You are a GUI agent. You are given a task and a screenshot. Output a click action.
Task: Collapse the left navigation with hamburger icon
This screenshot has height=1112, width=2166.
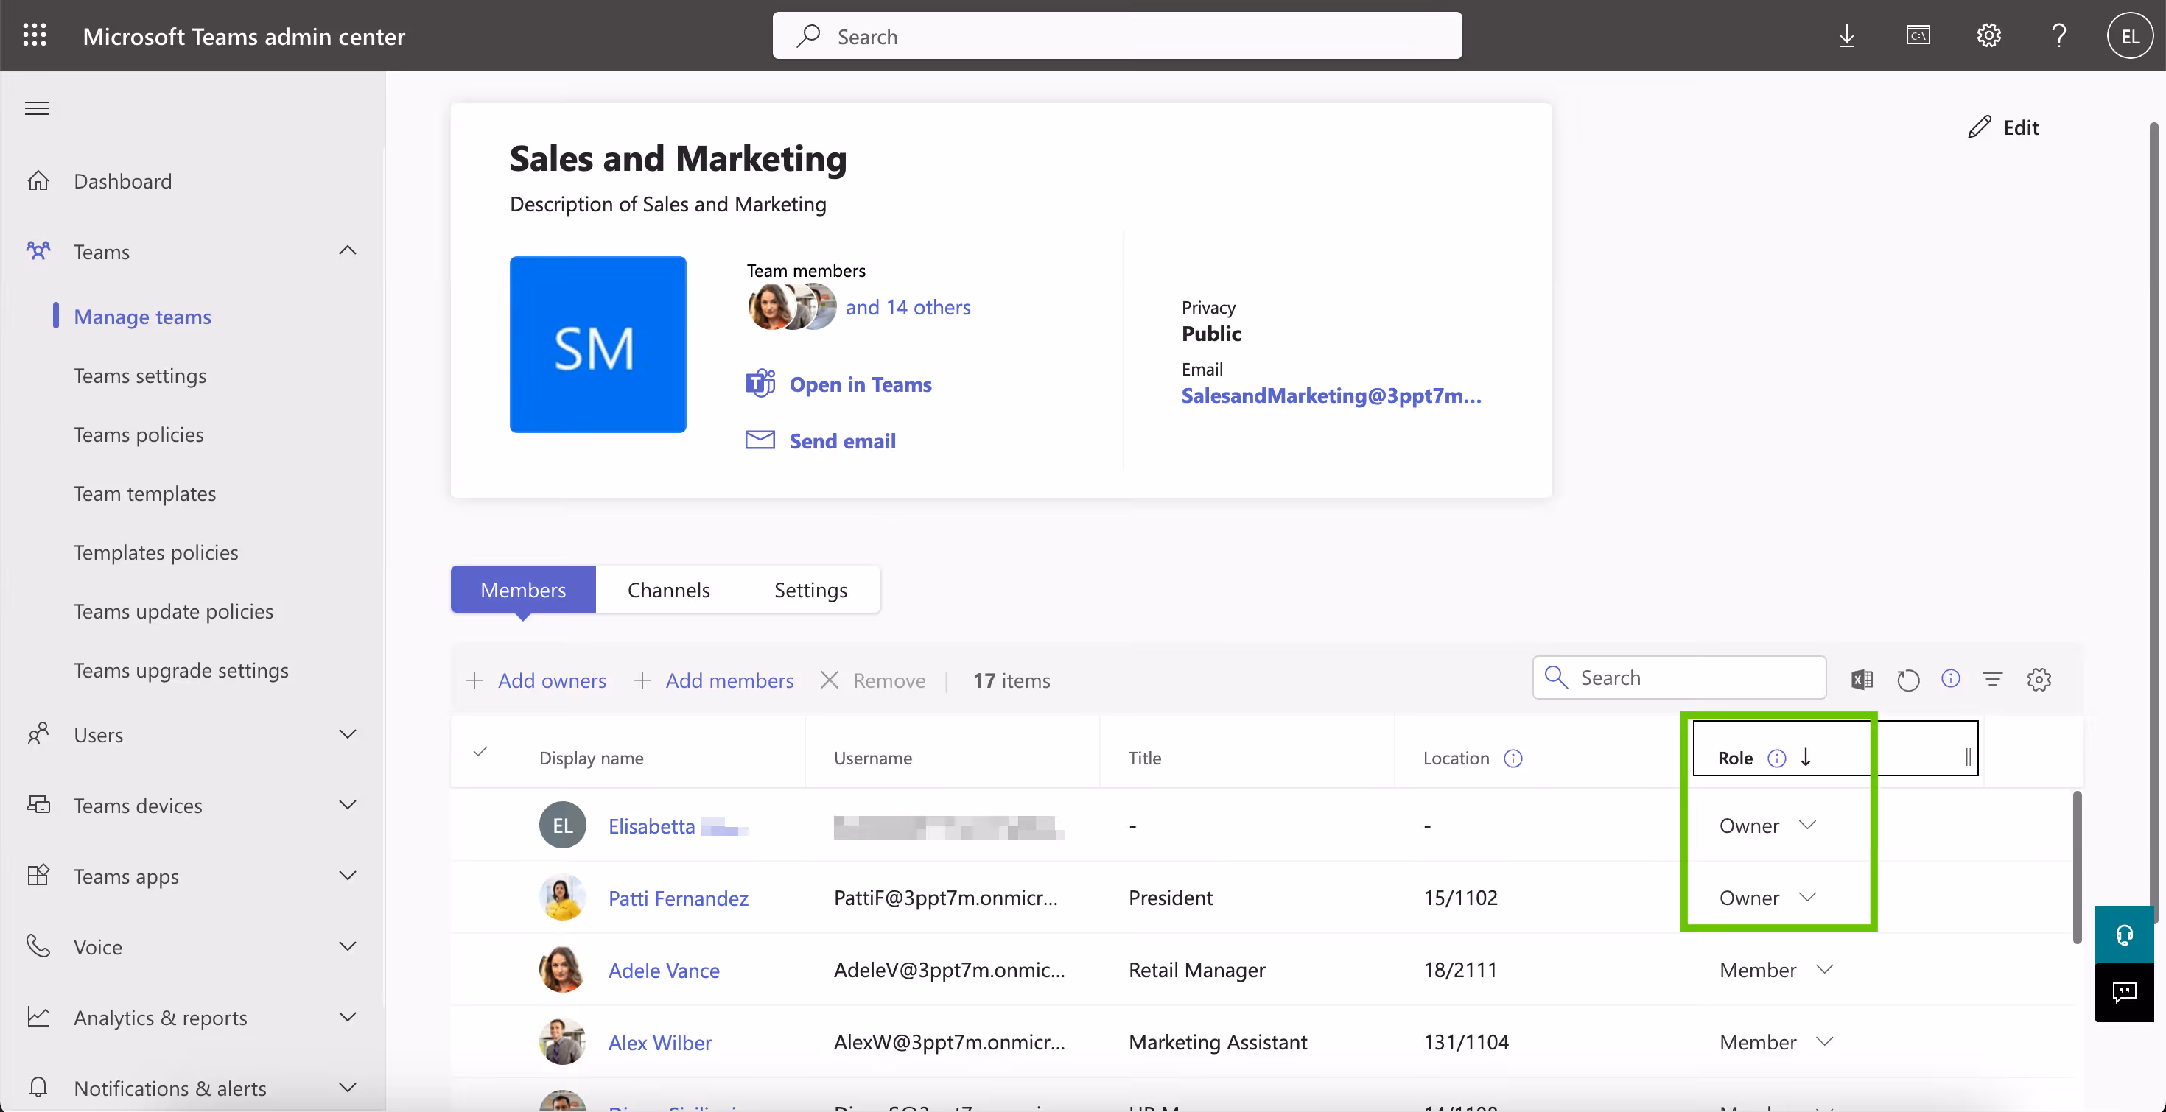[36, 108]
